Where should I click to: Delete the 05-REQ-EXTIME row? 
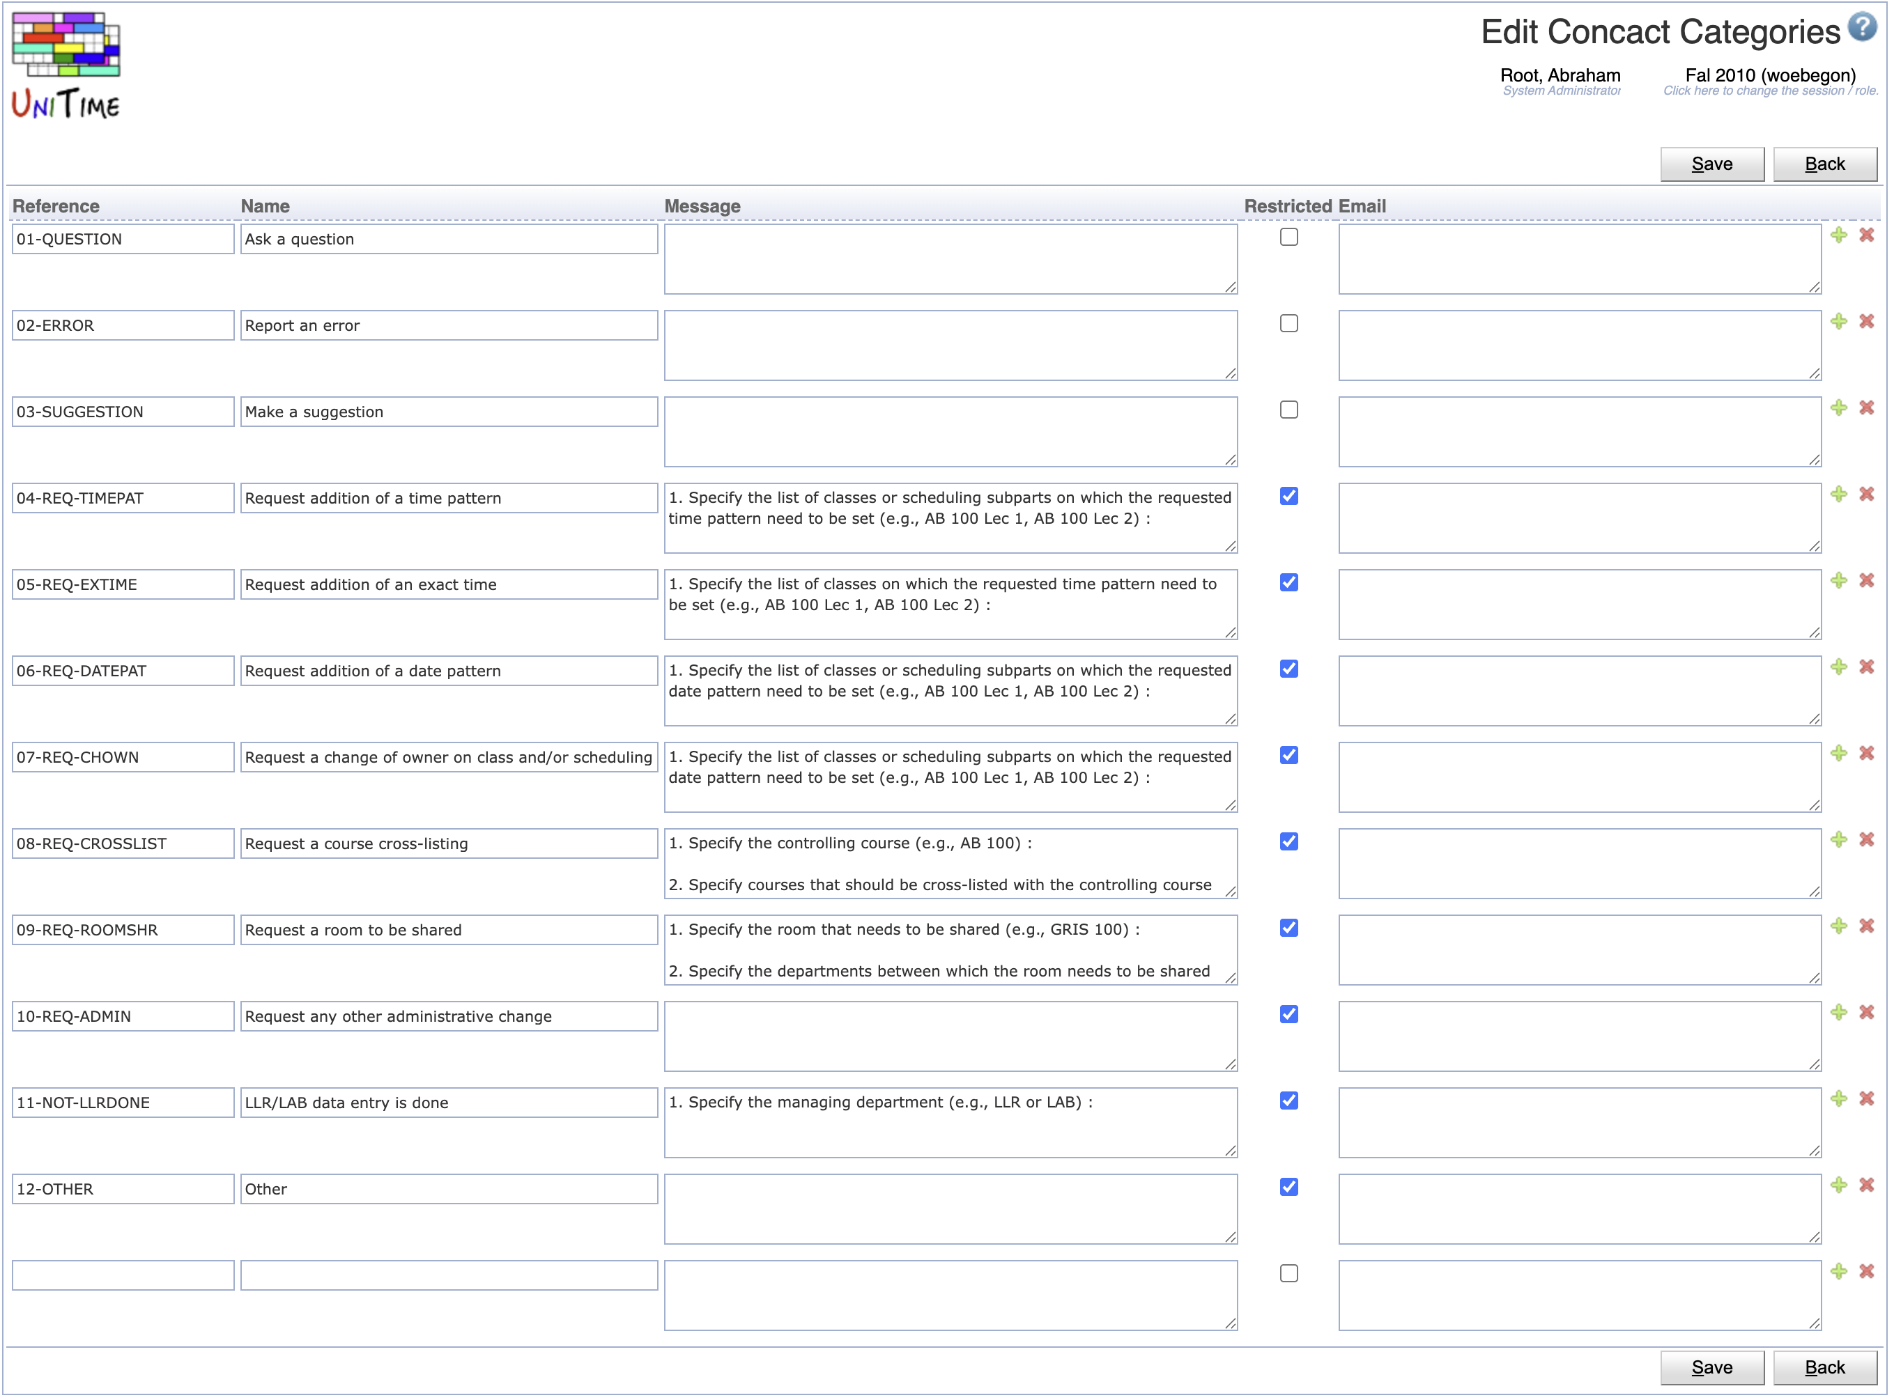click(x=1868, y=582)
